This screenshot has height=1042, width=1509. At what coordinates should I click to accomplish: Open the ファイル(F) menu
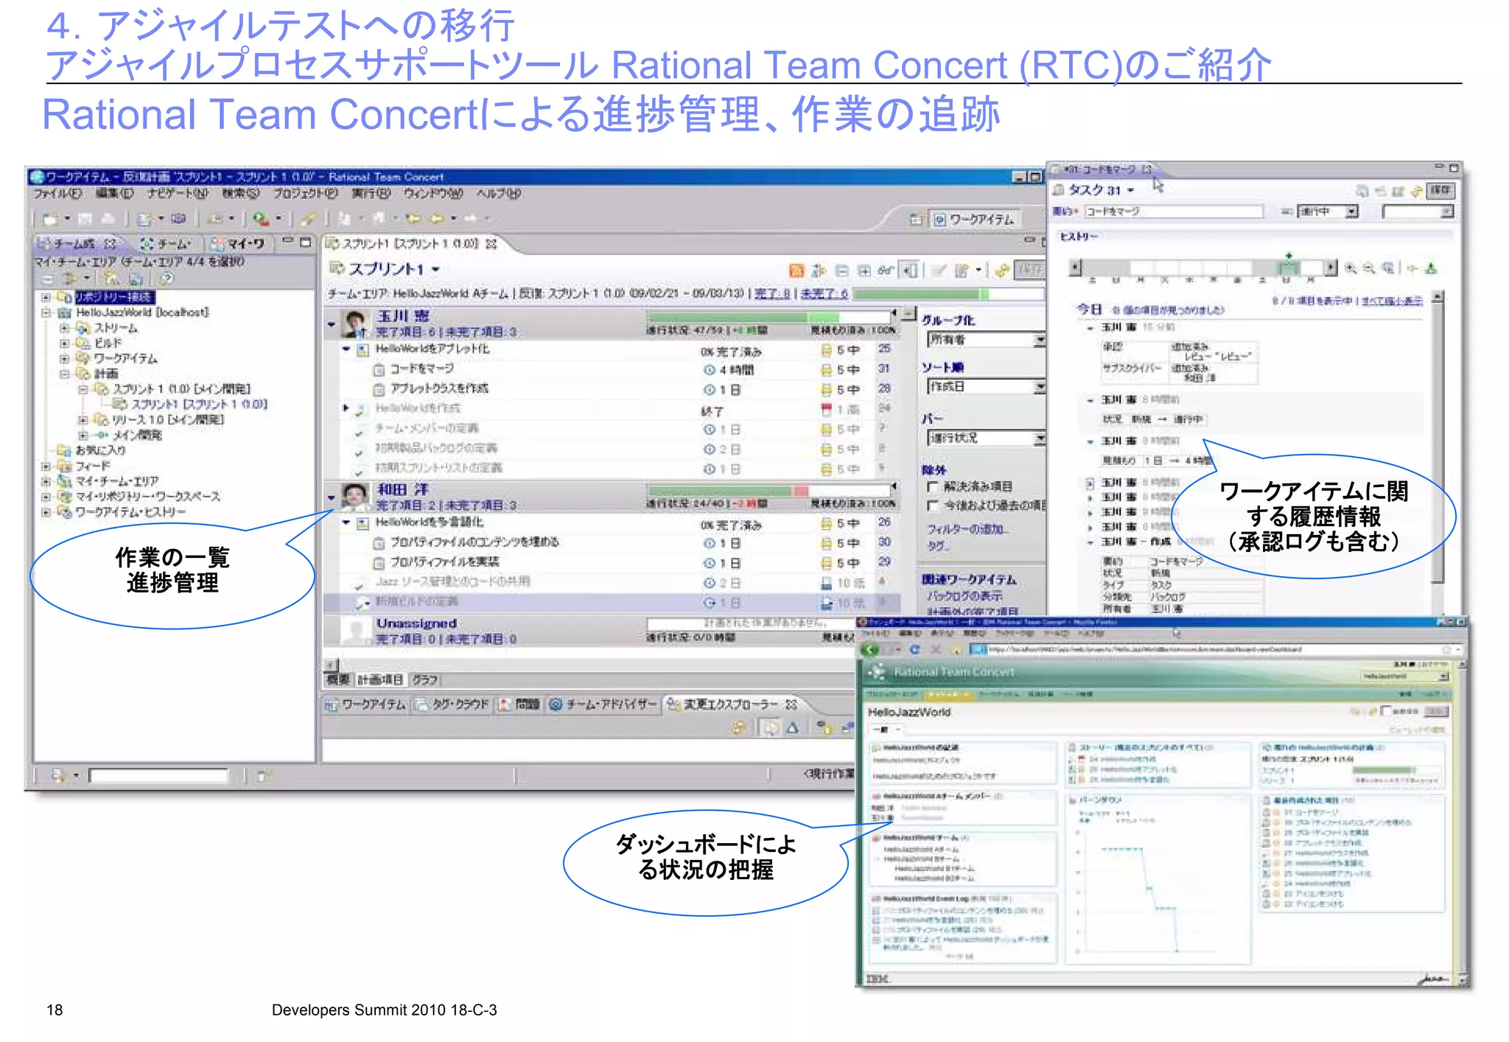click(57, 194)
